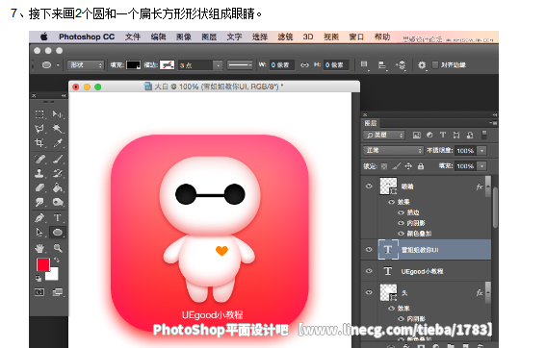
Task: Filter layers by adjustment icon
Action: pos(429,135)
